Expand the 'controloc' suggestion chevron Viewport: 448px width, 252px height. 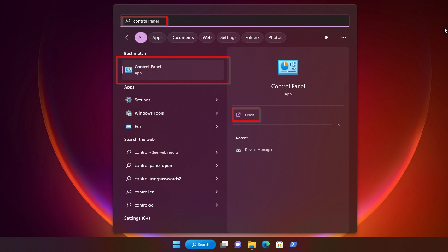coord(217,205)
